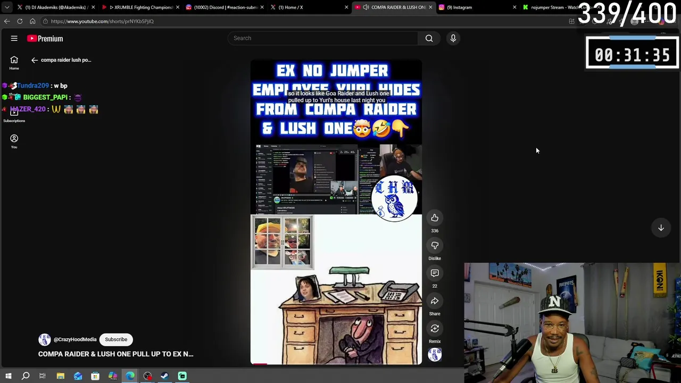Open the You section in sidebar

[x=14, y=141]
